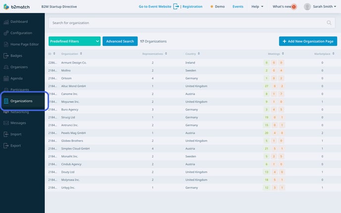The image size is (341, 213).
Task: Click green meetings count 27 for Altuc Mond
Action: pyautogui.click(x=267, y=86)
